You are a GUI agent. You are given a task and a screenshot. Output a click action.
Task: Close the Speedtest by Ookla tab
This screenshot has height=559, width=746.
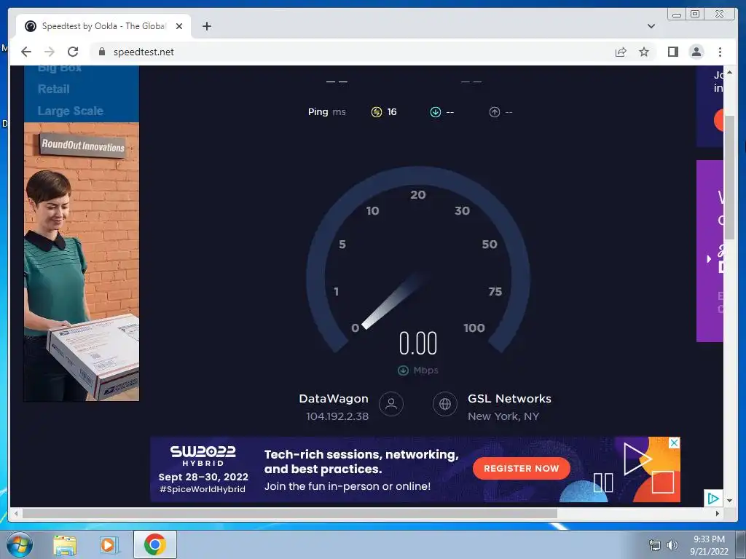pos(179,26)
